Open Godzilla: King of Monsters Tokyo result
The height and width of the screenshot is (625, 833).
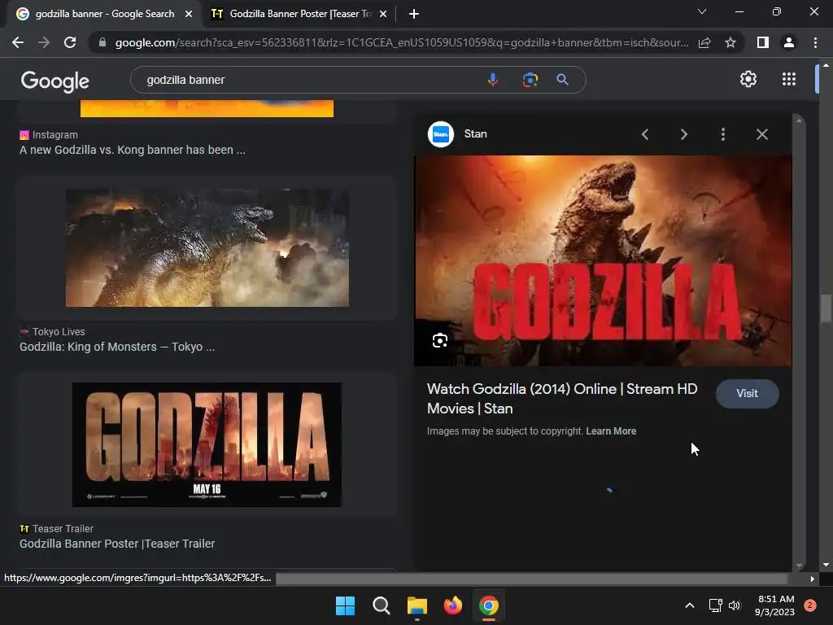[x=117, y=347]
